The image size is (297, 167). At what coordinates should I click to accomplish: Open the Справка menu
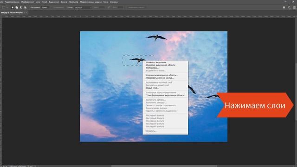[x=114, y=2]
